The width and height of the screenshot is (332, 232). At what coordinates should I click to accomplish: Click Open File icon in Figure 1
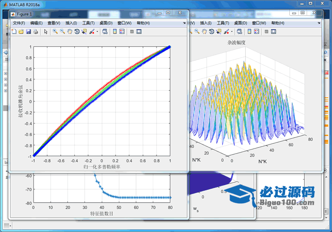[x=21, y=32]
